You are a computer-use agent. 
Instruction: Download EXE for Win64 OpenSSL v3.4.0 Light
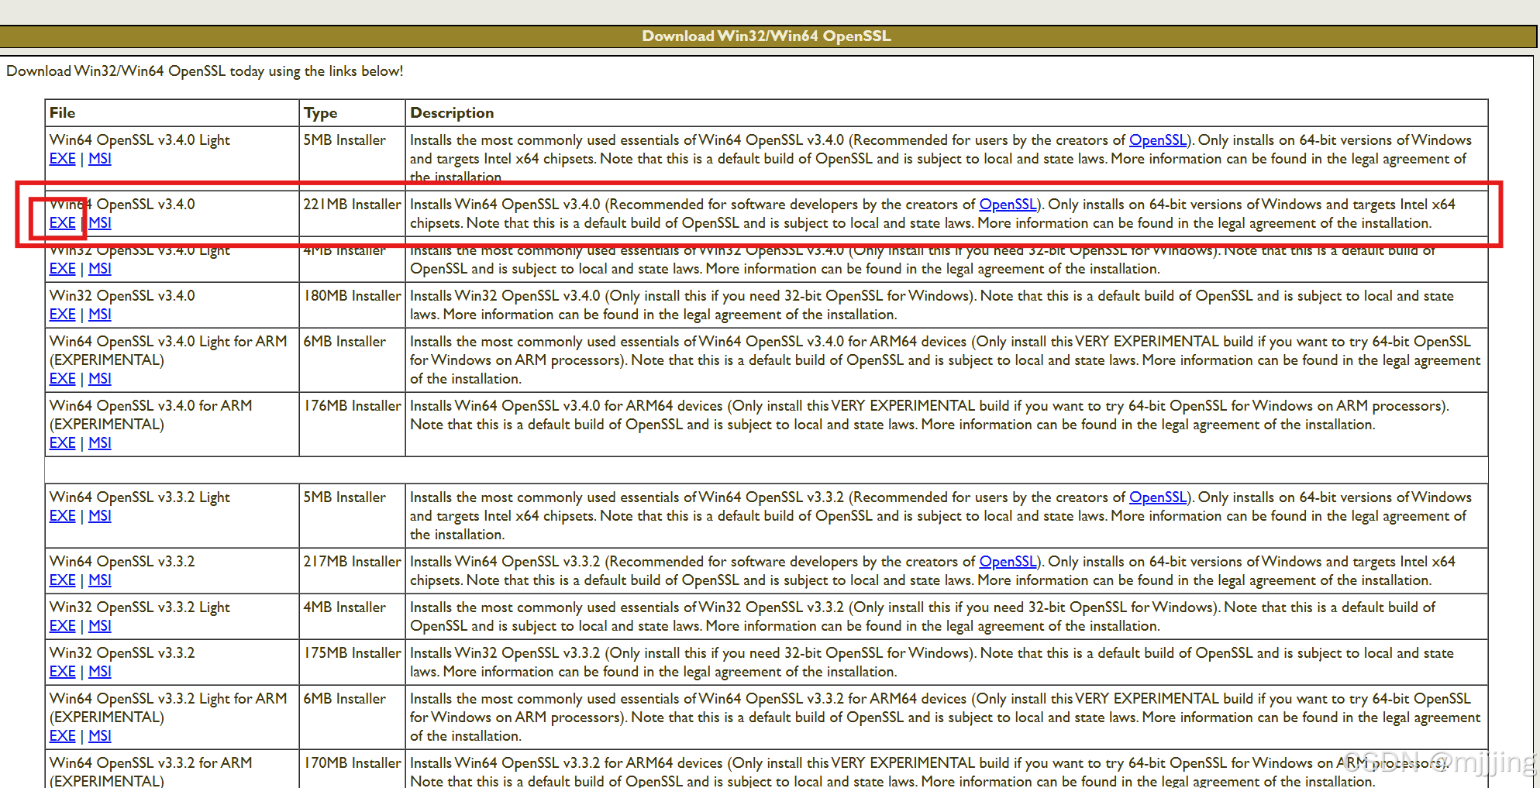(62, 159)
